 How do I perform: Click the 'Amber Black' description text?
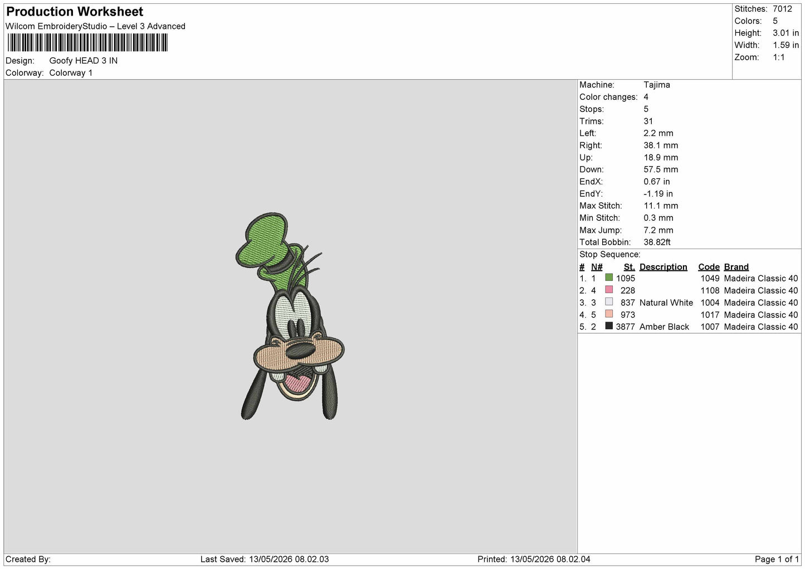coord(664,327)
